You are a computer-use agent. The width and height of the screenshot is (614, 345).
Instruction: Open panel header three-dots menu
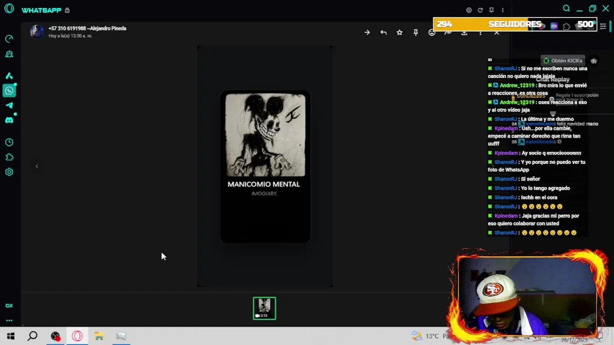tap(503, 10)
